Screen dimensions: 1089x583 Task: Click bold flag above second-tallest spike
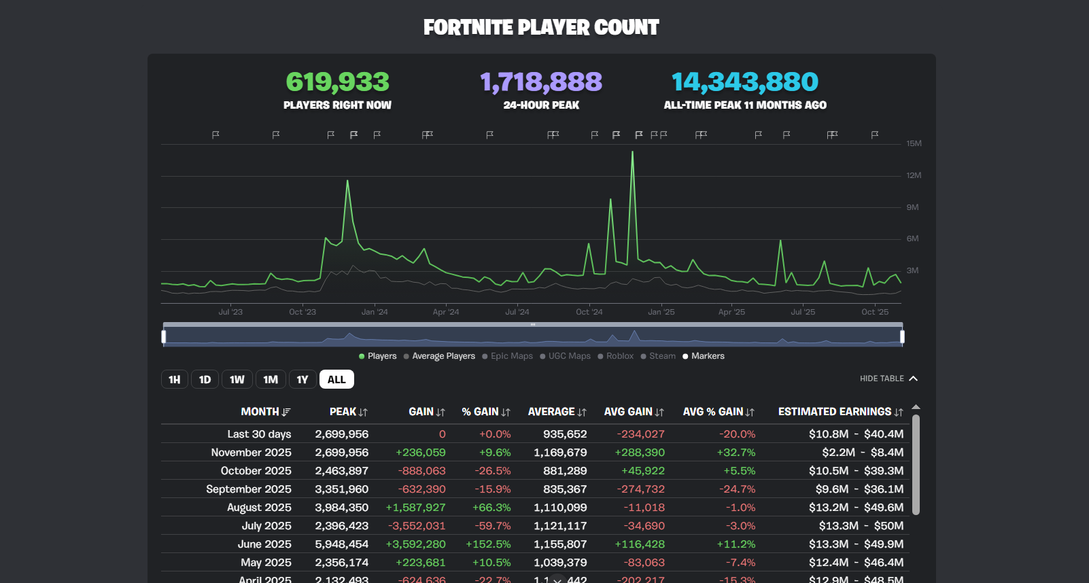[616, 135]
